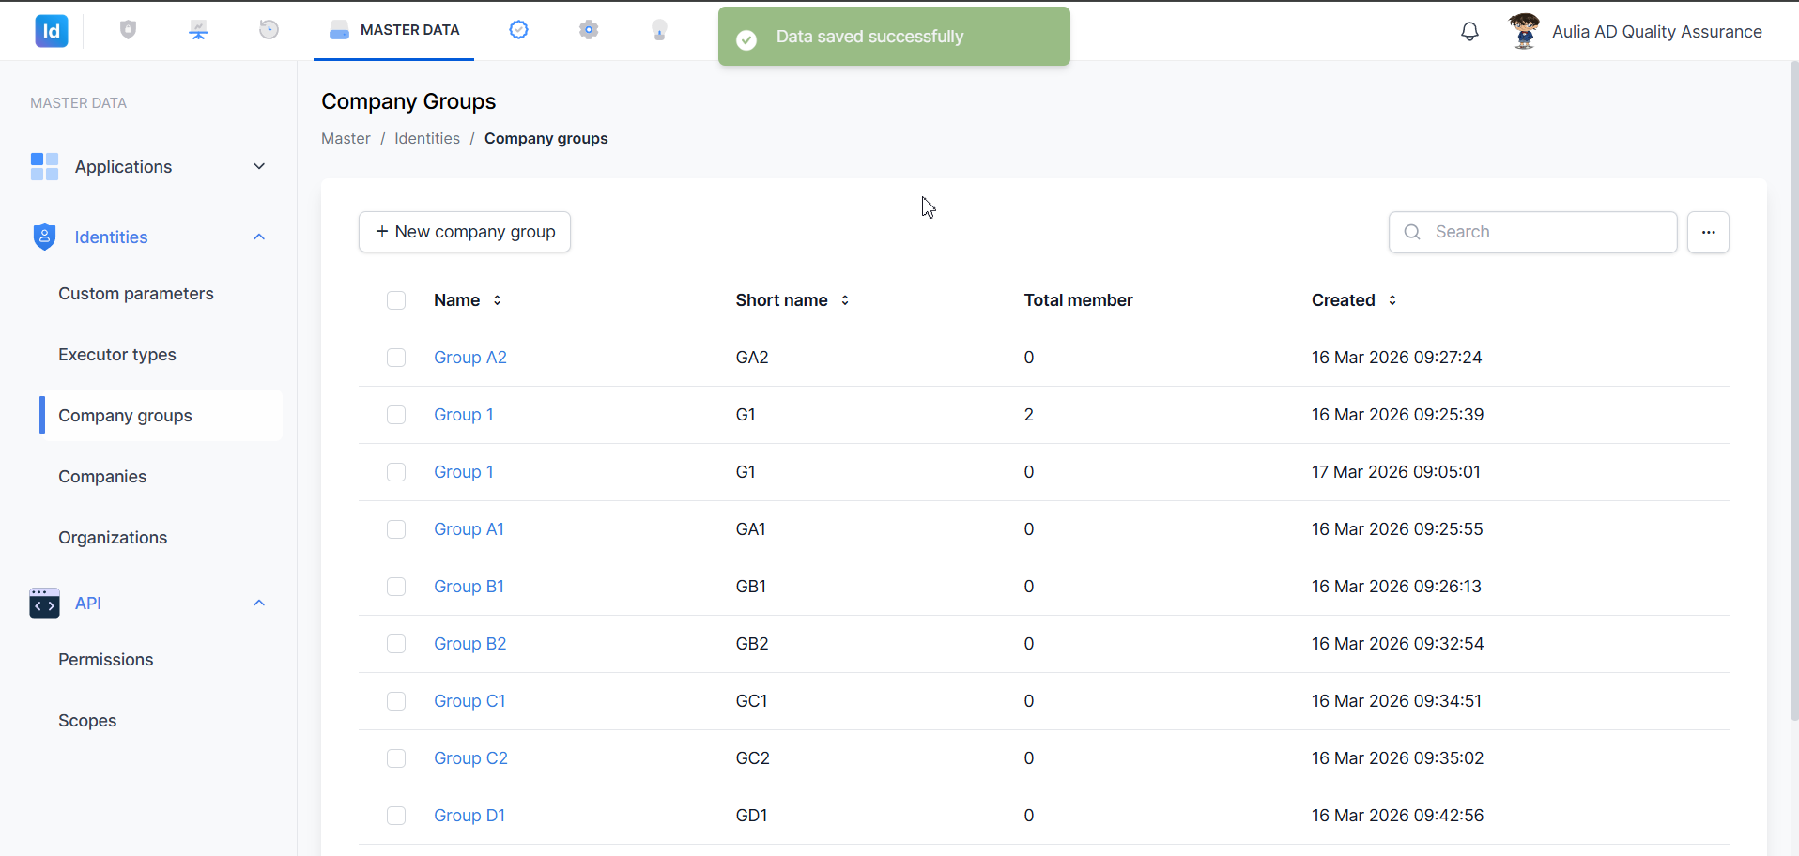This screenshot has width=1799, height=856.
Task: Click user name Aulia AD Quality Assurance
Action: [x=1657, y=31]
